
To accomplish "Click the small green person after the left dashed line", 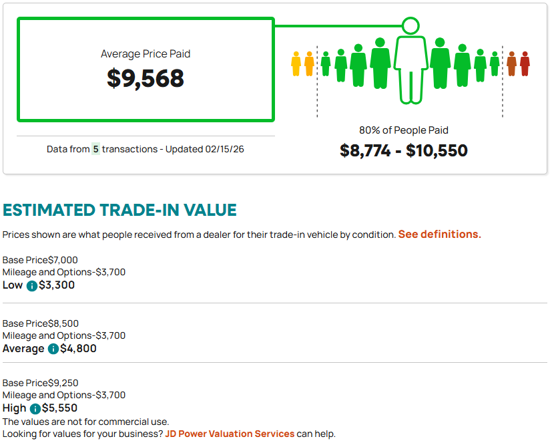I will [326, 63].
